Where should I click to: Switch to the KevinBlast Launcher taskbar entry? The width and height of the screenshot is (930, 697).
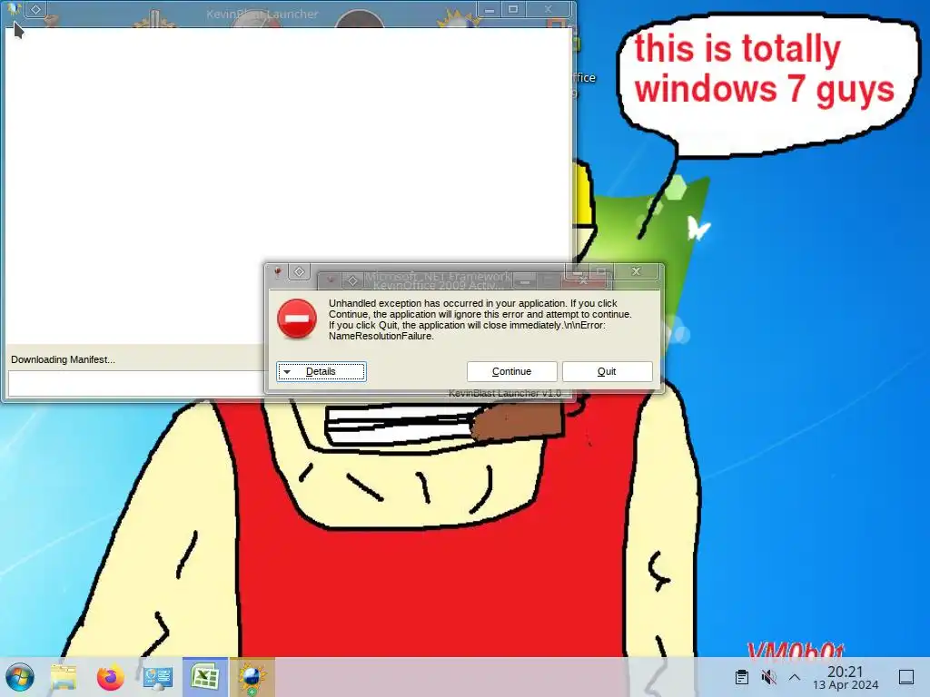[x=252, y=677]
